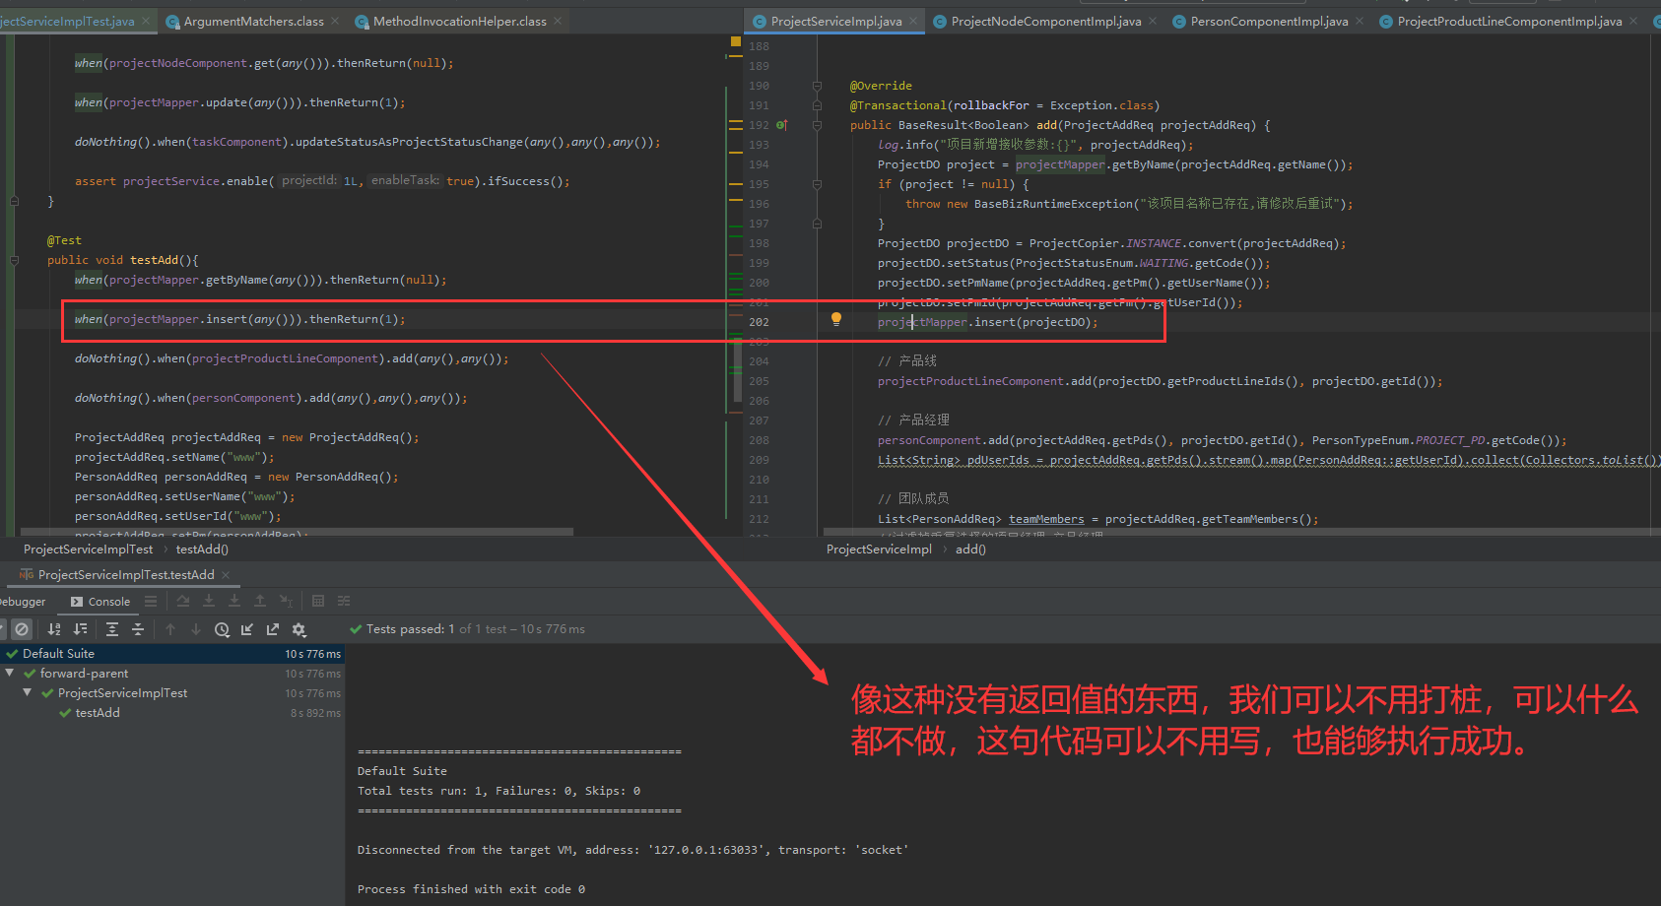Switch to MethodInvocationHelper.class tab

[460, 21]
